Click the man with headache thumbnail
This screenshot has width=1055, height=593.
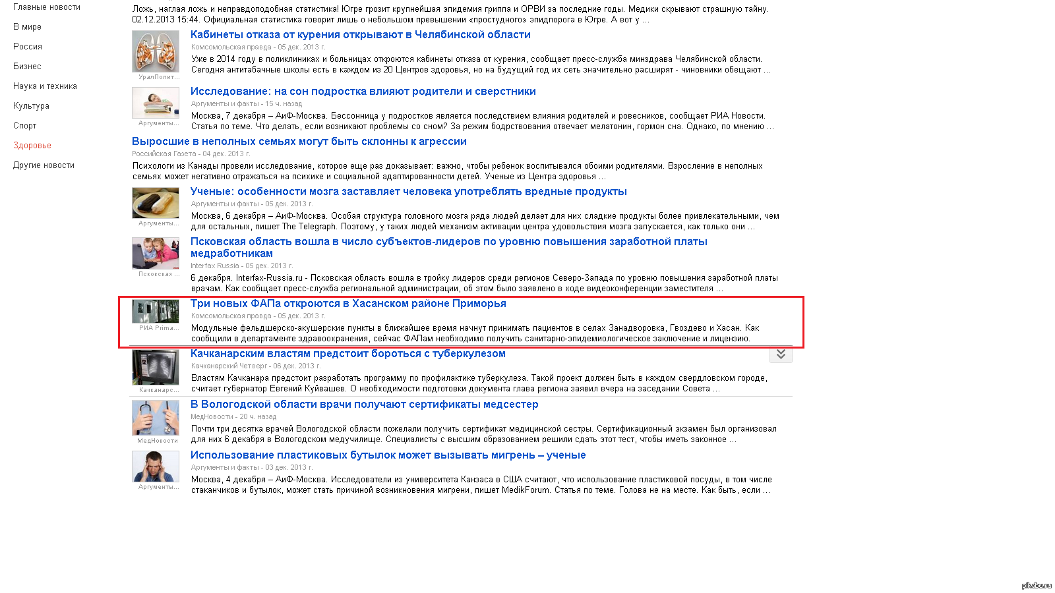point(156,466)
